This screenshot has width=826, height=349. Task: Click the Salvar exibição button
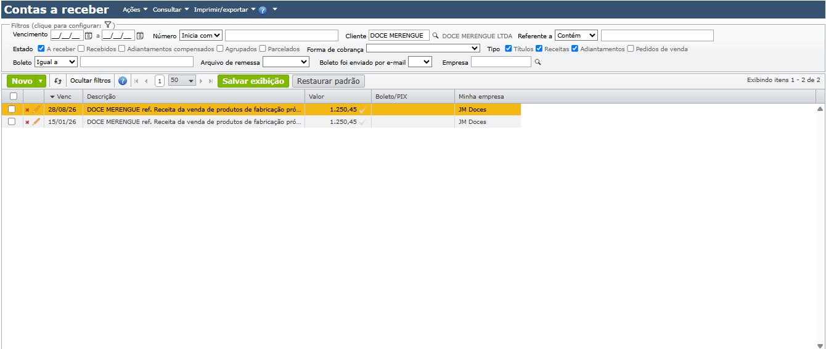click(253, 81)
